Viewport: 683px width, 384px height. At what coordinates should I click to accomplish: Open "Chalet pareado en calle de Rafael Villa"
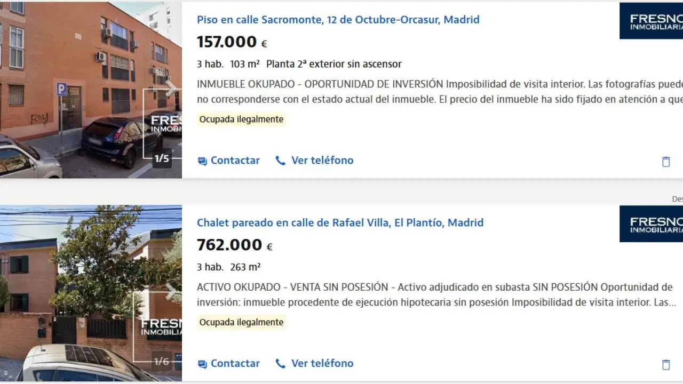pos(340,222)
